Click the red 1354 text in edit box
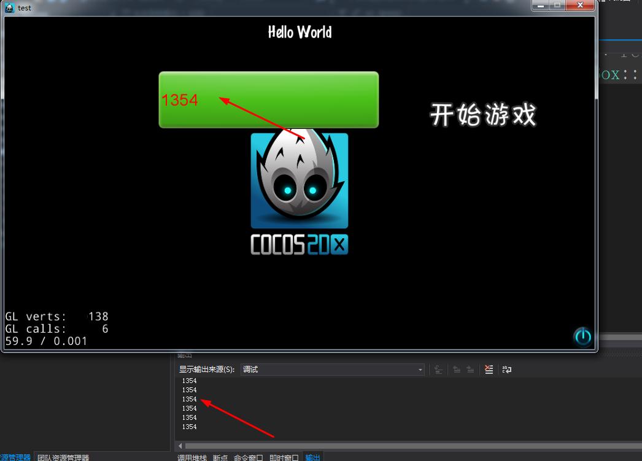Image resolution: width=642 pixels, height=461 pixels. tap(180, 100)
